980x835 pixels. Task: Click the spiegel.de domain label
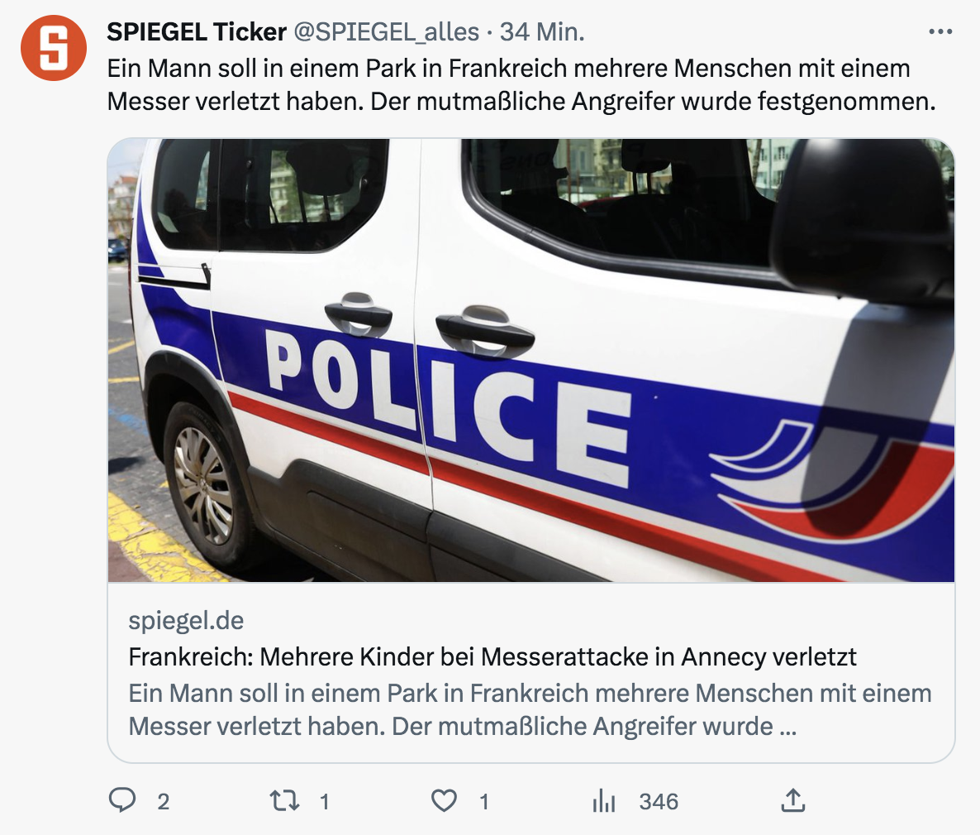click(x=186, y=621)
